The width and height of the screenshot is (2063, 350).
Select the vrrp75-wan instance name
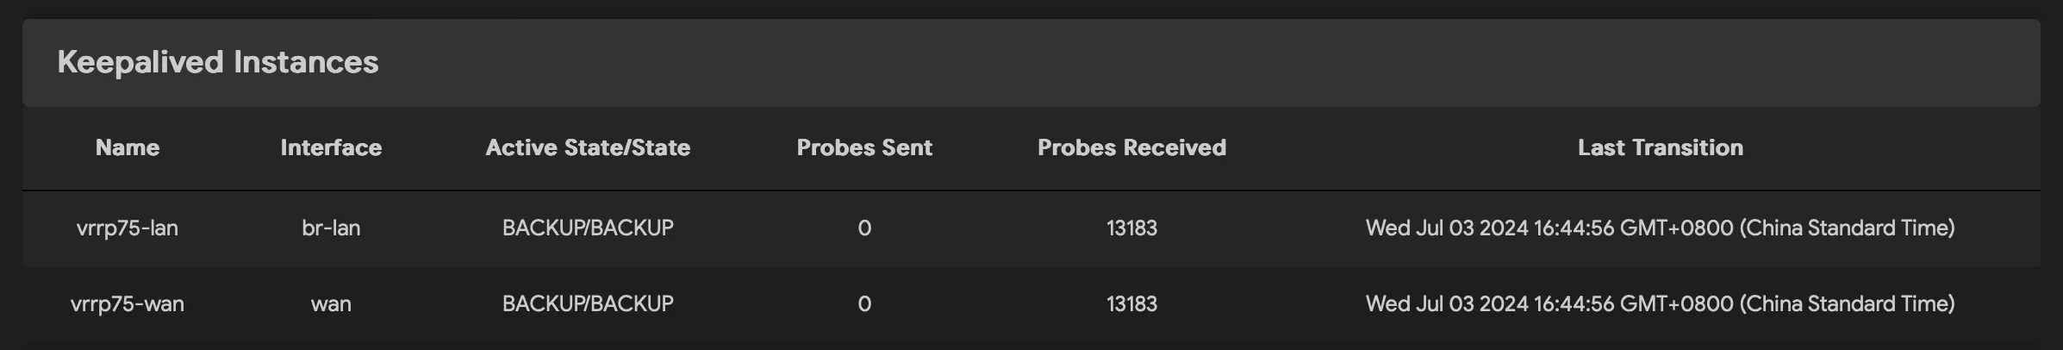pyautogui.click(x=128, y=303)
